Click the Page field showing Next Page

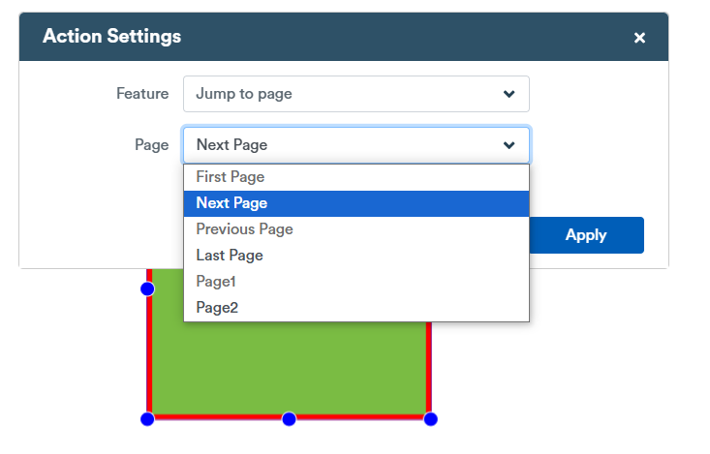[x=355, y=145]
